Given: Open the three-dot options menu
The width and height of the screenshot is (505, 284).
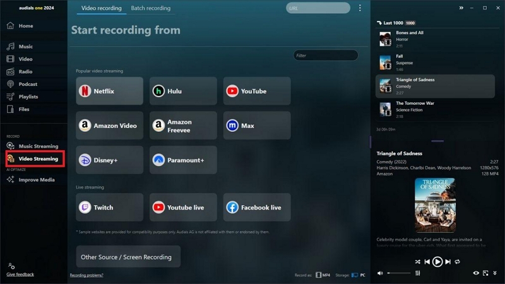Looking at the screenshot, I should coord(360,8).
